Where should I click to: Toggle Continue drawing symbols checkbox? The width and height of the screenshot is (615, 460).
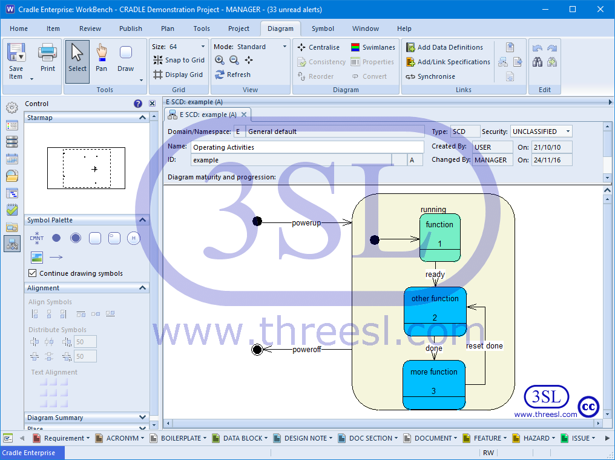coord(33,273)
